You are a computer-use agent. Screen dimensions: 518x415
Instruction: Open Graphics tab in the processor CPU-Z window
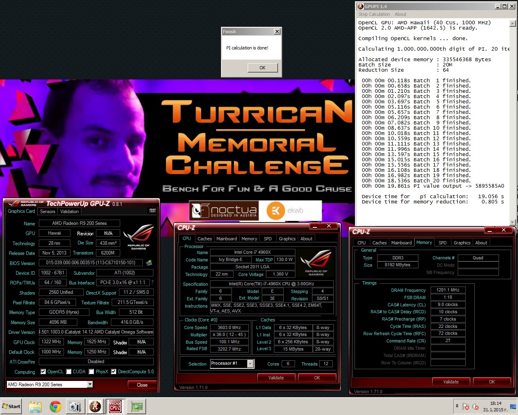[x=287, y=239]
